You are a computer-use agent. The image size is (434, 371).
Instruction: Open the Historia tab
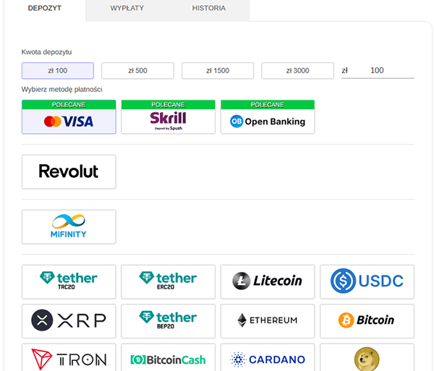(208, 9)
